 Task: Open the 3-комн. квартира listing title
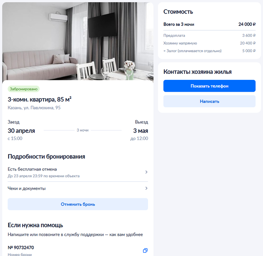tap(39, 99)
